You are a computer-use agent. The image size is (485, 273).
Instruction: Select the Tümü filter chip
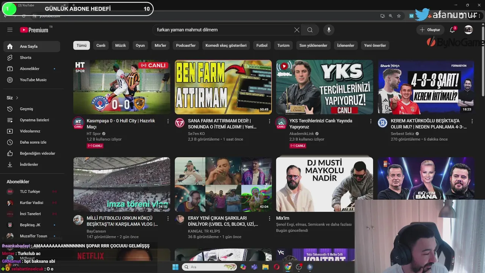coord(81,45)
